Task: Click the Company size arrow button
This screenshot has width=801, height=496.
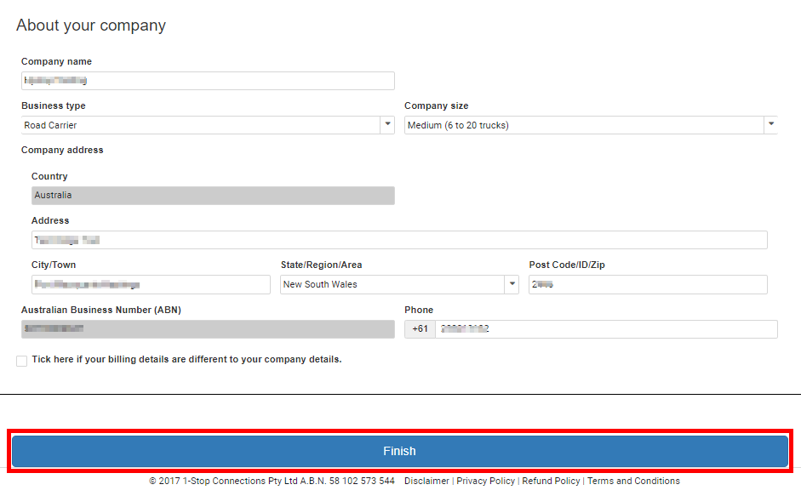Action: [771, 125]
